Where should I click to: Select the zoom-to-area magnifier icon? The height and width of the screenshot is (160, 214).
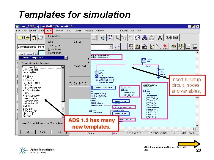click(110, 38)
